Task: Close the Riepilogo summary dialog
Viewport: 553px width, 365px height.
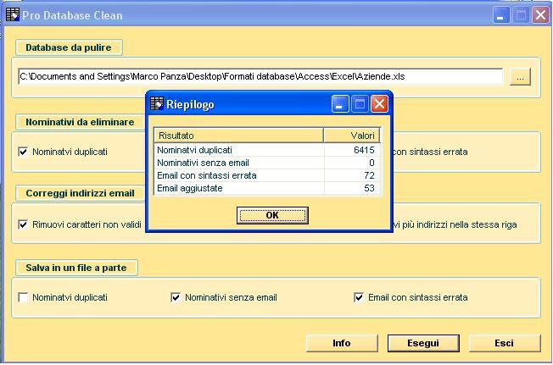Action: coord(379,104)
